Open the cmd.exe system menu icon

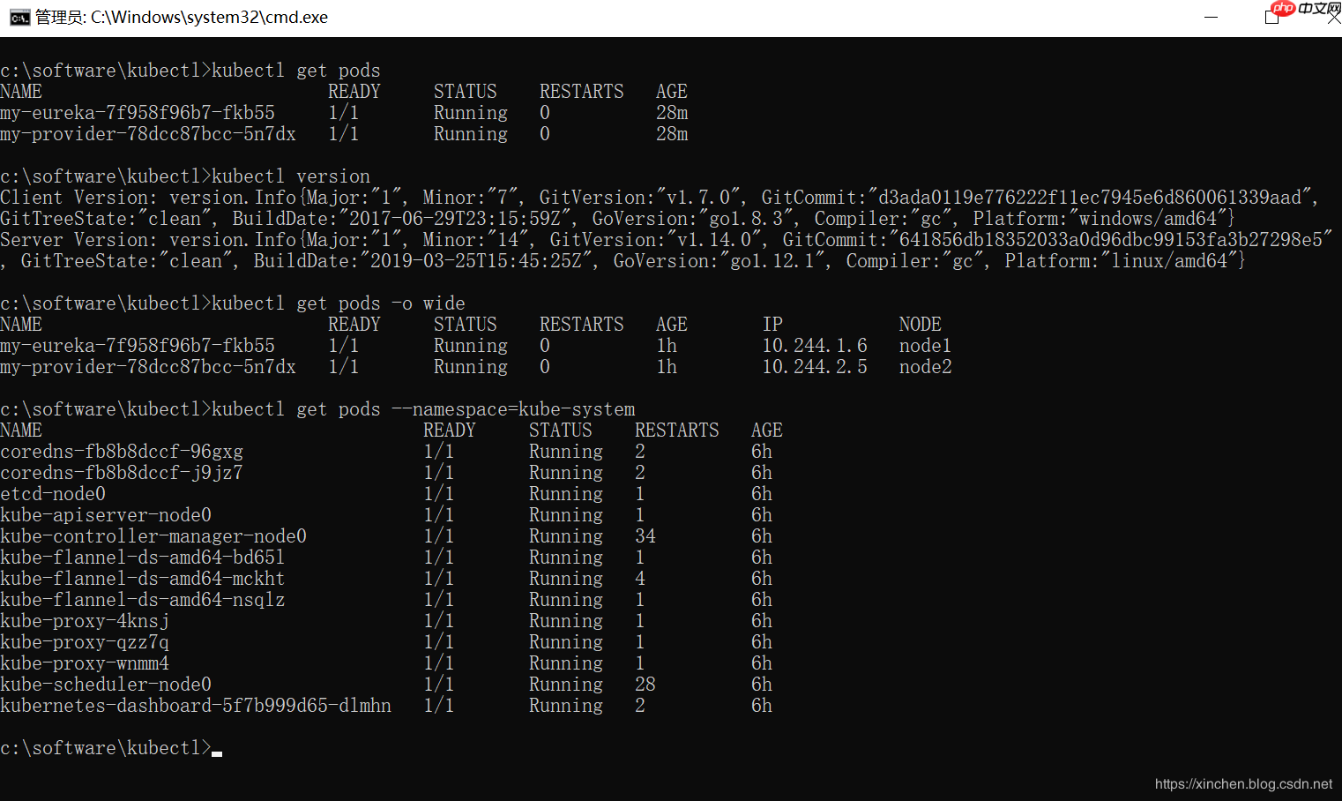point(19,17)
